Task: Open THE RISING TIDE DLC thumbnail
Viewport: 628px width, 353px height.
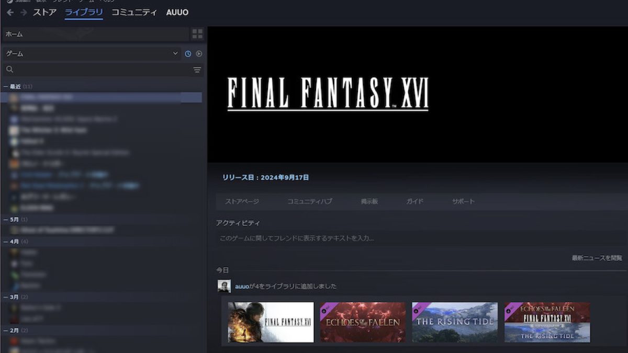Action: [x=455, y=322]
